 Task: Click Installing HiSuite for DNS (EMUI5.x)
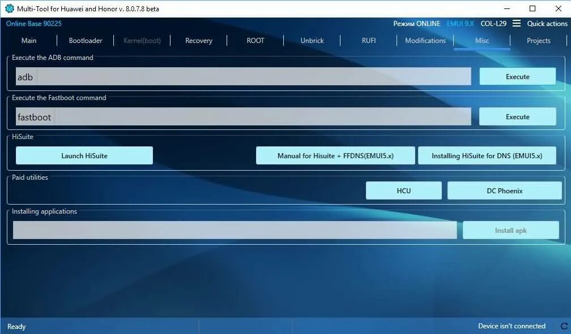[x=487, y=155]
